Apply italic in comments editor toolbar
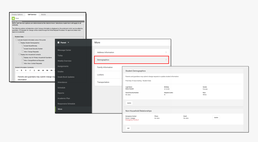The image size is (258, 142). [x=30, y=70]
